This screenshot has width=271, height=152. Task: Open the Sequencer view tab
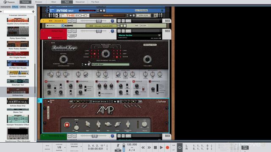80,2
